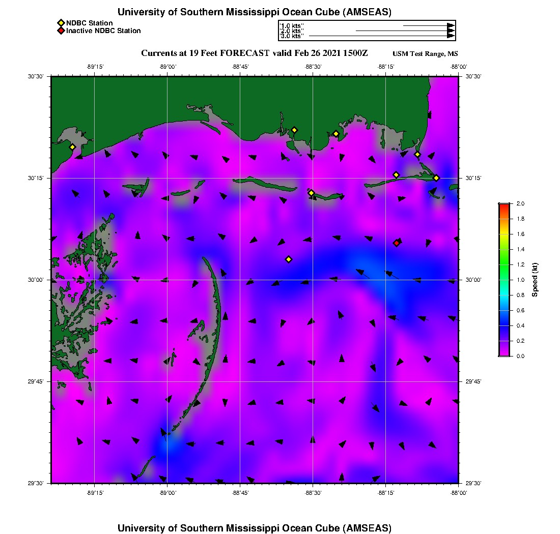Click the -89°00' longitude label on top axis
560x534 pixels.
tap(167, 67)
